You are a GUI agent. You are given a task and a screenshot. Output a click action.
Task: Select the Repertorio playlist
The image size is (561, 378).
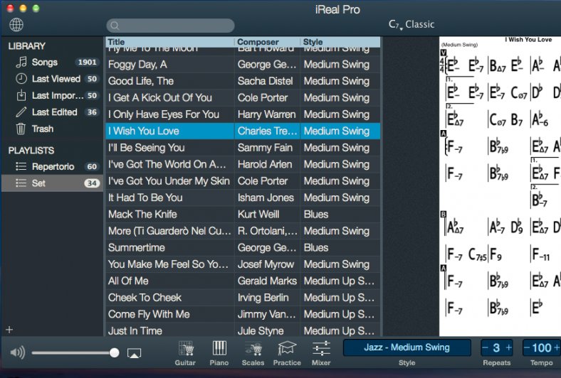click(x=53, y=166)
